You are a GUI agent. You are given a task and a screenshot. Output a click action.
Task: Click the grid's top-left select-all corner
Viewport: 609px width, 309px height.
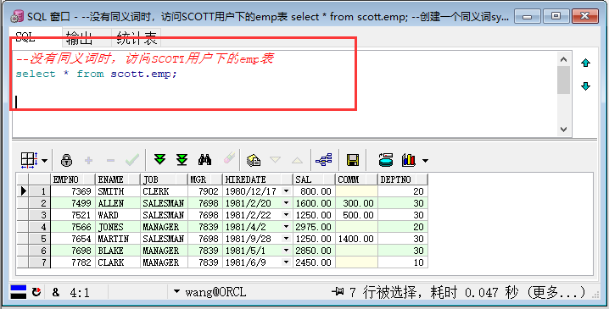(x=23, y=179)
